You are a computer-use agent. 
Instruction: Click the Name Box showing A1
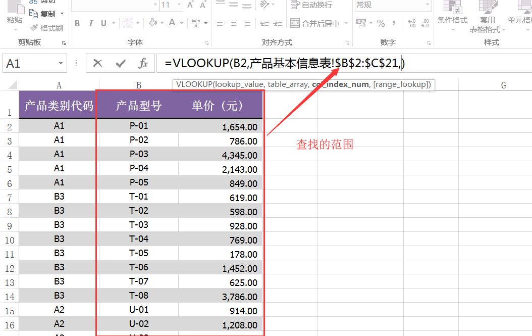tap(30, 63)
